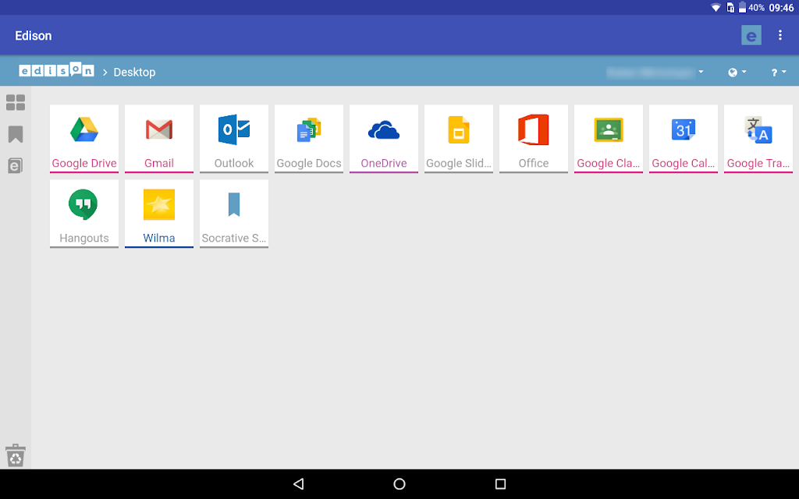Open the globe language dropdown

(x=737, y=73)
